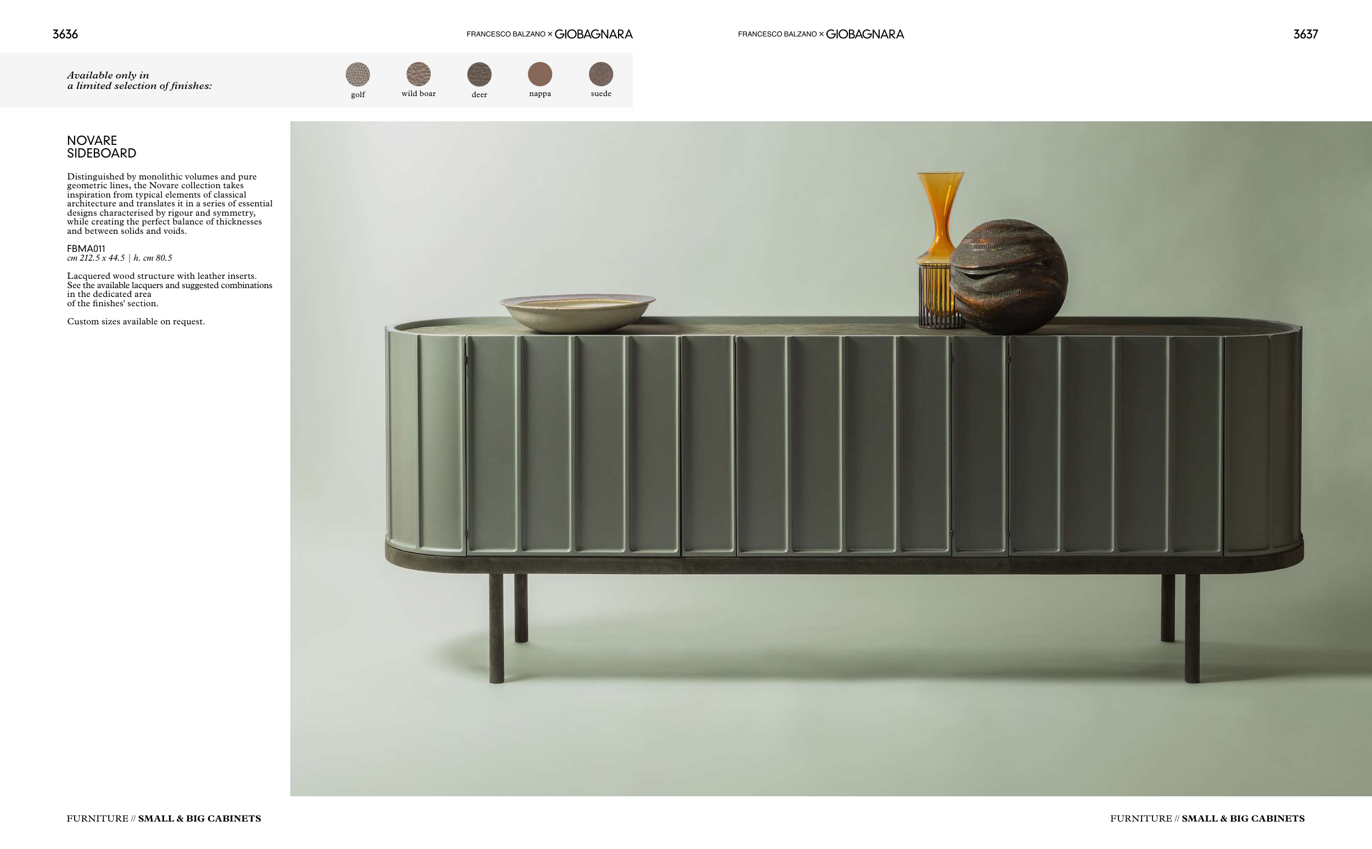Click the dimensions text cm 212.5 x 44.5
Viewport: 1372px width, 849px height.
click(96, 258)
